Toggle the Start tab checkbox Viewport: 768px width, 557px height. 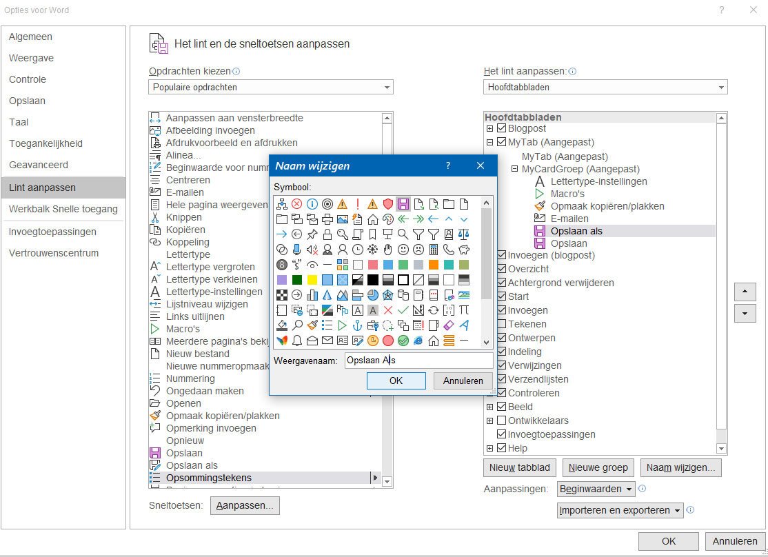[x=502, y=296]
